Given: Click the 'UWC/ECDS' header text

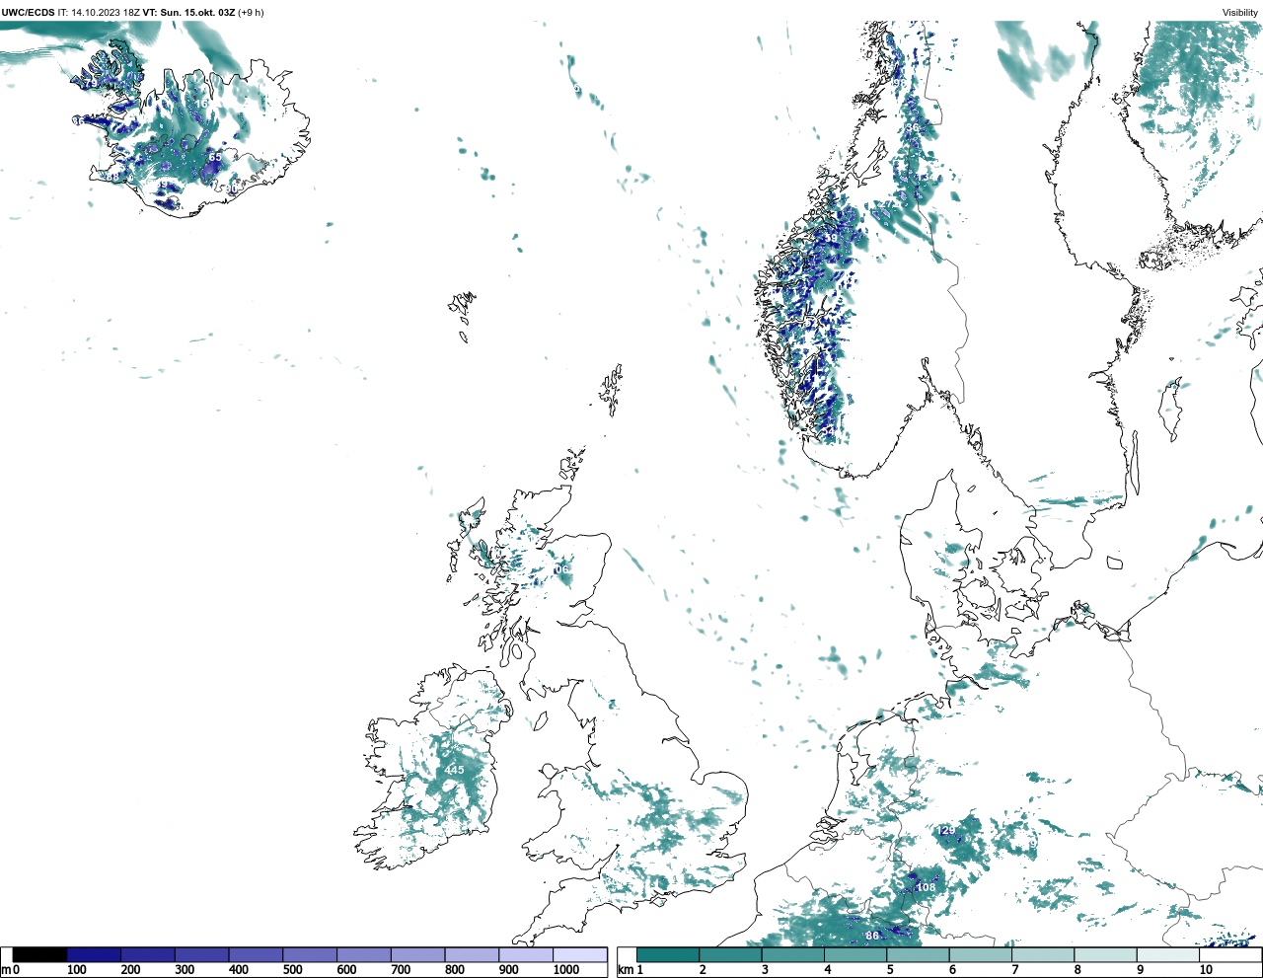Looking at the screenshot, I should pos(28,13).
